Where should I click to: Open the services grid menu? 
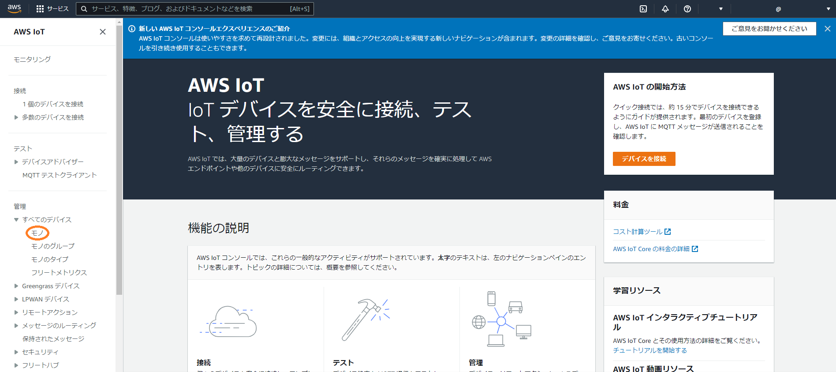40,9
